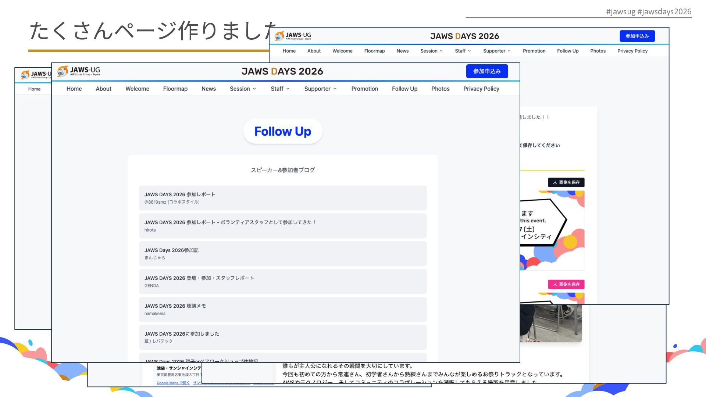Open the Staff dropdown in the back top-right window

(463, 51)
